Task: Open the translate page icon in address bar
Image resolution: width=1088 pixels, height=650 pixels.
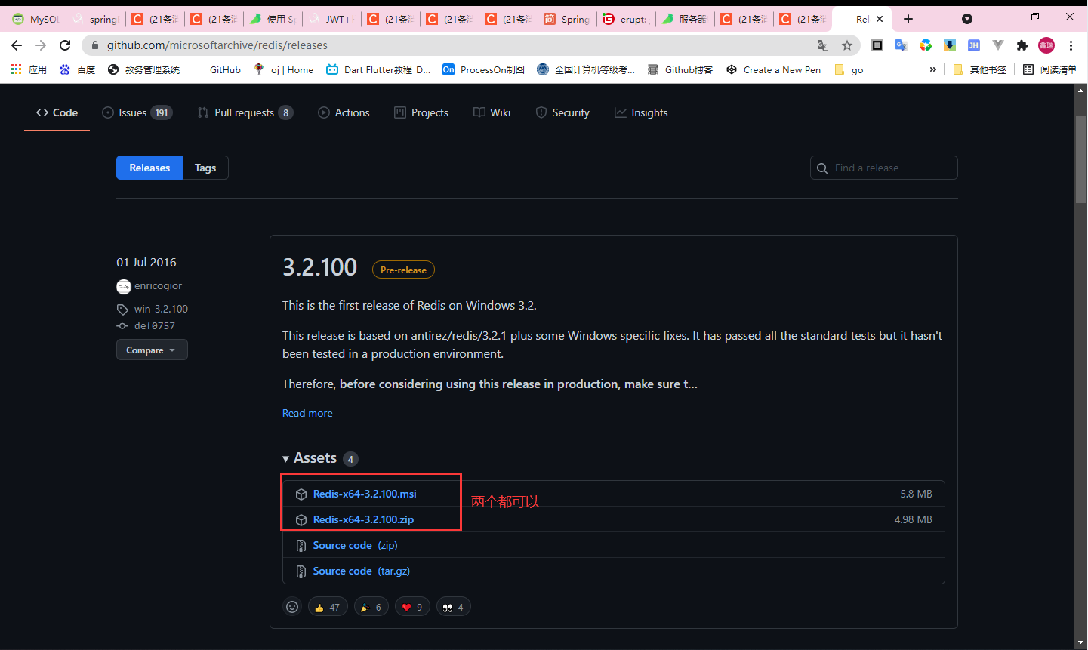Action: pos(823,45)
